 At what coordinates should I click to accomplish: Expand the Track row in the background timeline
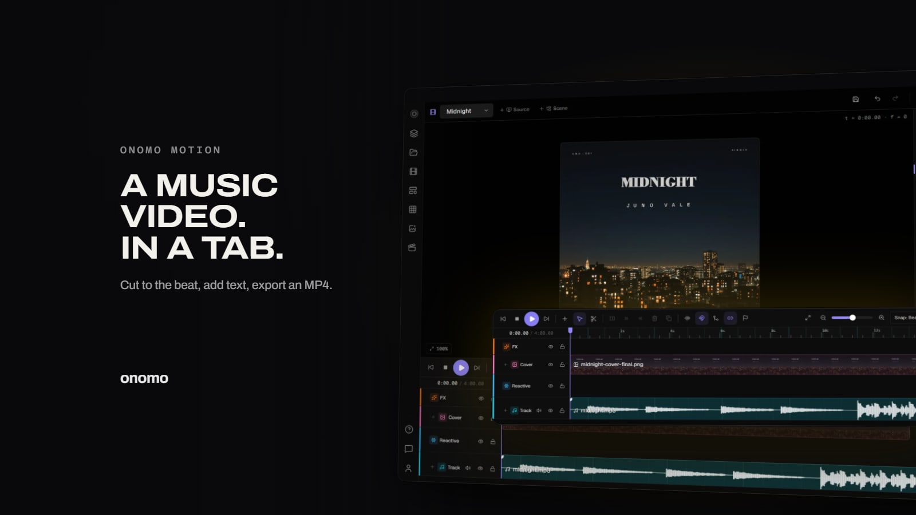(432, 467)
